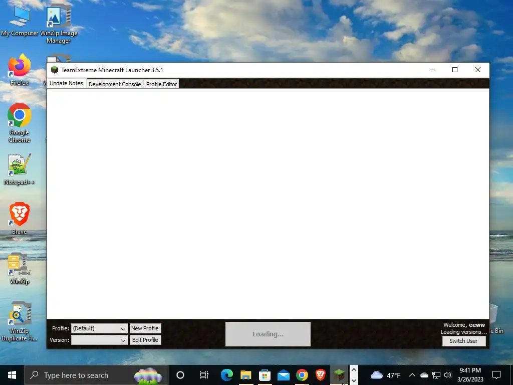Click the taskbar toolbar up arrow
The image size is (513, 385).
point(354,370)
